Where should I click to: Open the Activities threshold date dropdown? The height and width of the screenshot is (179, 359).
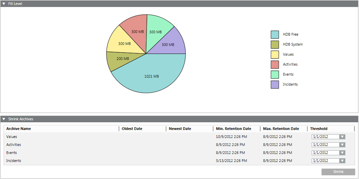(342, 145)
